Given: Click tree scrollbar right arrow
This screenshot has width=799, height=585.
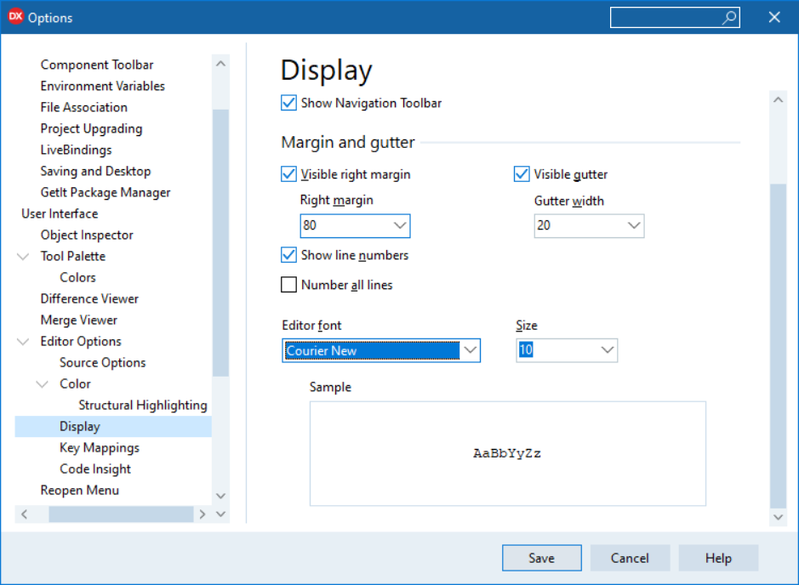Looking at the screenshot, I should (x=203, y=514).
